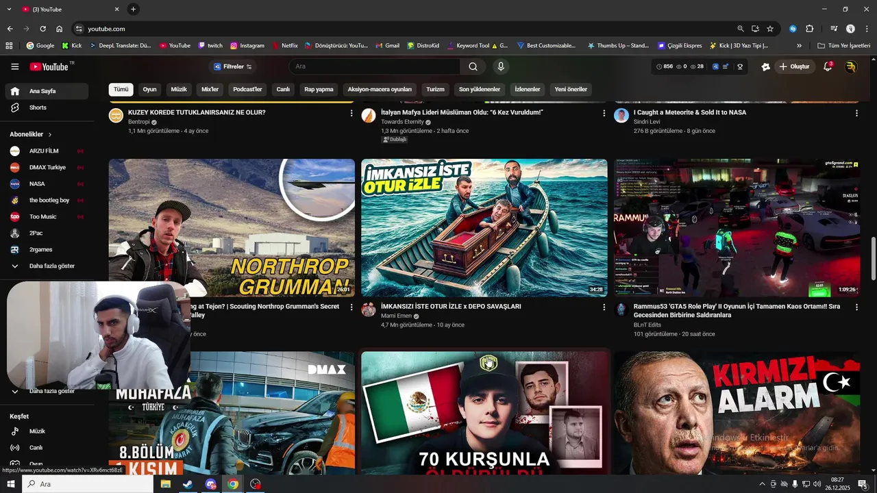Select the Oyun filter chip
877x493 pixels.
tap(149, 90)
